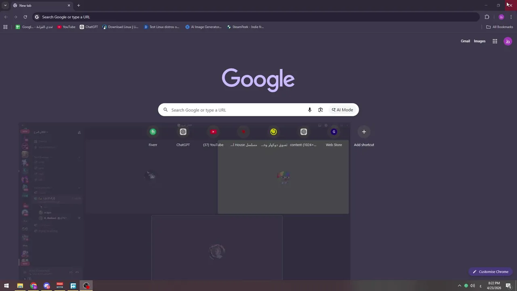This screenshot has width=517, height=291.
Task: Open the blue arrow taskbar app
Action: pyautogui.click(x=73, y=286)
